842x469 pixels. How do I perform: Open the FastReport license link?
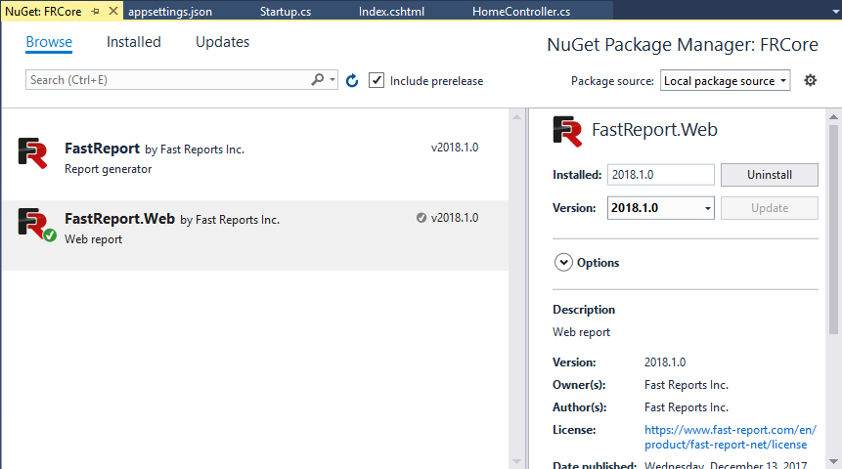tap(731, 437)
